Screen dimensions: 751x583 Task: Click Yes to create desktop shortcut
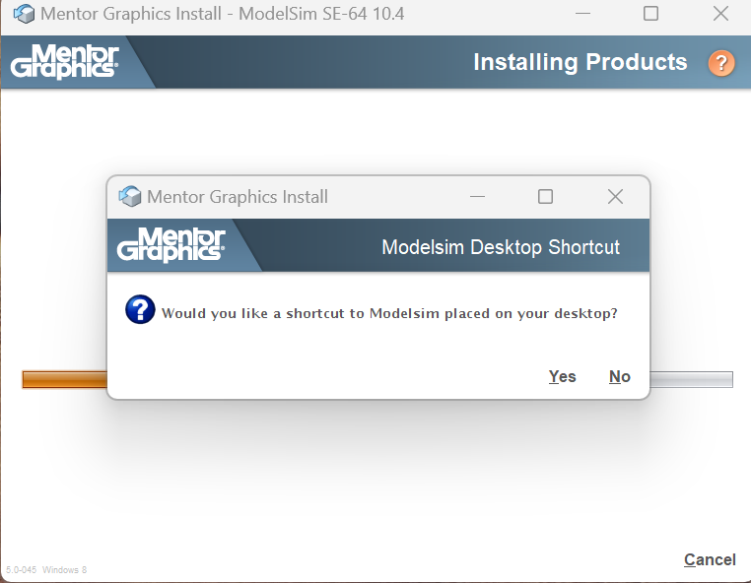[563, 377]
